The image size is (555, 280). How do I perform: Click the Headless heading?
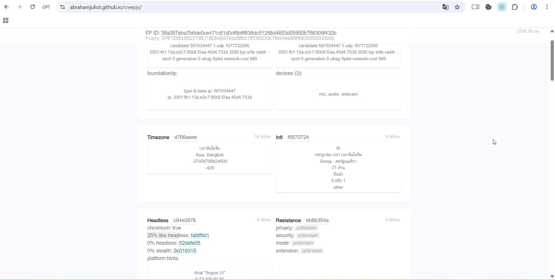tap(158, 220)
